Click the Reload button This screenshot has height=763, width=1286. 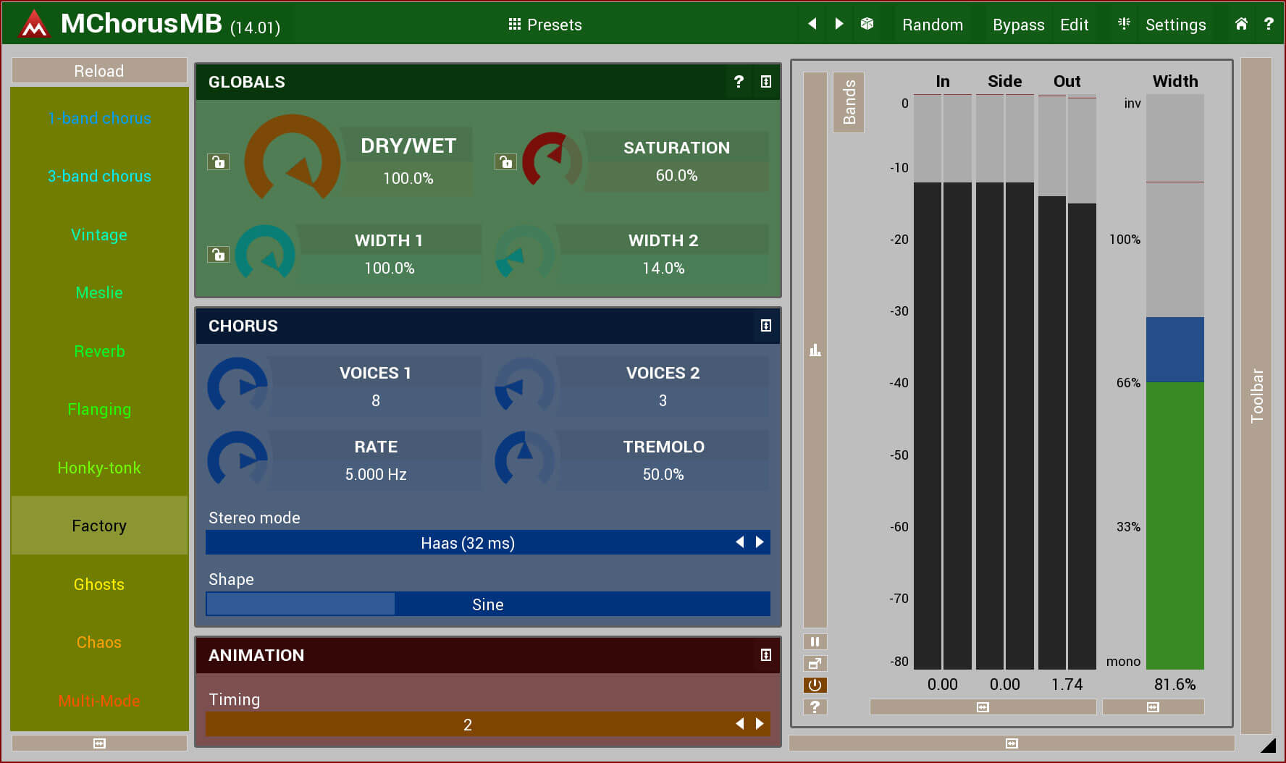coord(99,71)
